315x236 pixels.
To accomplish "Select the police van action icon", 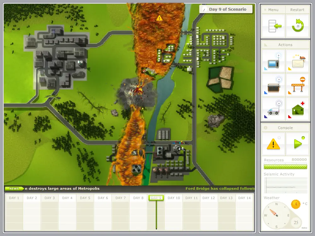I will click(273, 109).
